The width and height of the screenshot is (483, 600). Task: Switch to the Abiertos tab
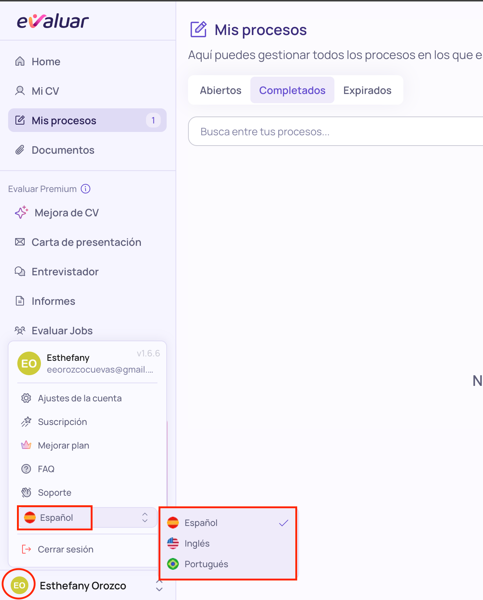220,90
